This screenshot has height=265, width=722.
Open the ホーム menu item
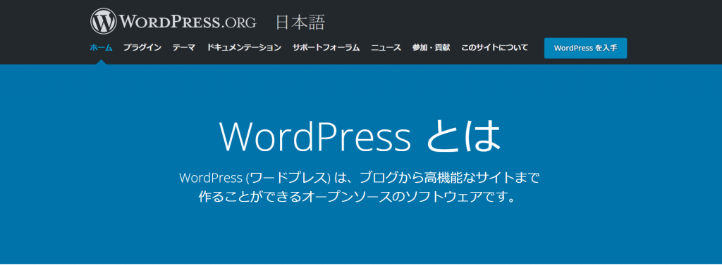[101, 47]
